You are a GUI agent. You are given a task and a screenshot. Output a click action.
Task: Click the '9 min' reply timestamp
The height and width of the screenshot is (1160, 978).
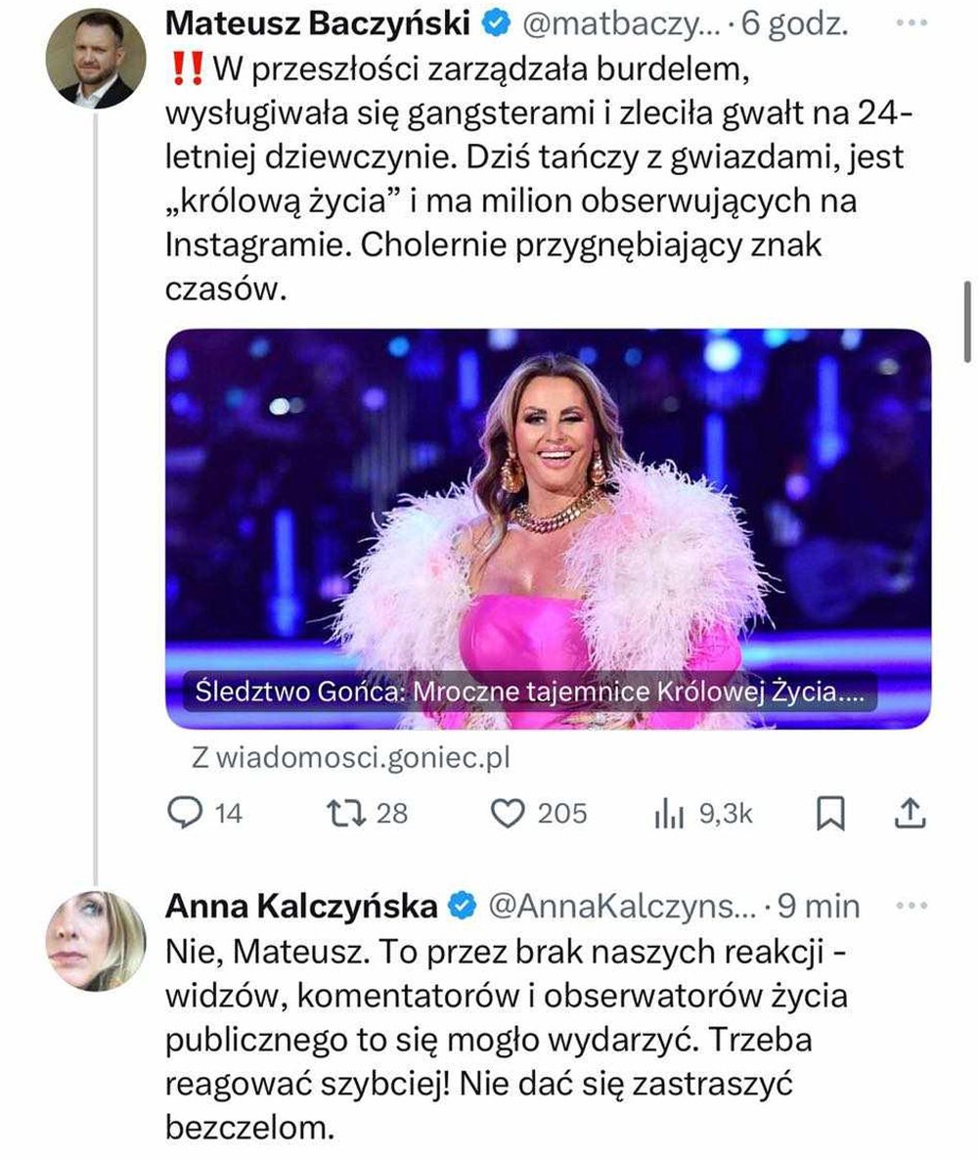[x=818, y=907]
